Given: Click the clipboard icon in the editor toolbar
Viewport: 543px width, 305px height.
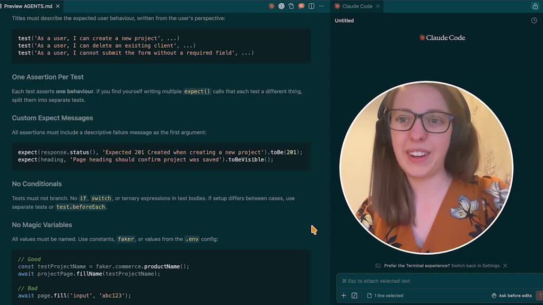Looking at the screenshot, I should point(291,5).
